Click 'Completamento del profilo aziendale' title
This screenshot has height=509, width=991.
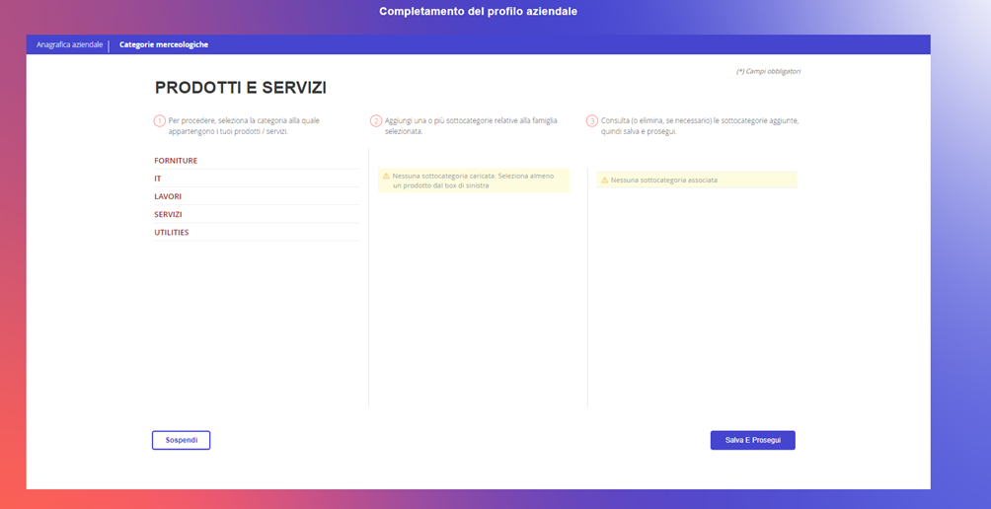tap(478, 12)
